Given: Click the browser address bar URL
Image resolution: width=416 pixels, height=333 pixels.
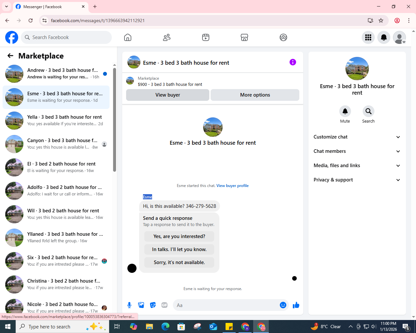Looking at the screenshot, I should click(x=98, y=20).
